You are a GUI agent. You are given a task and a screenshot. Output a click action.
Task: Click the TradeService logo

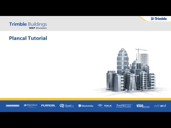[124, 106]
